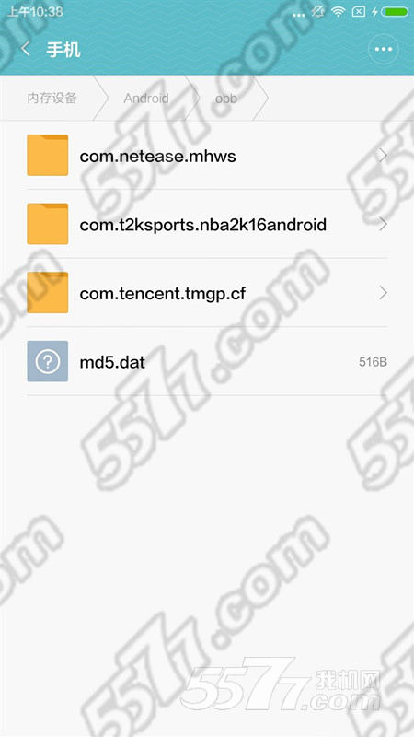Expand com.netease.mhws using its chevron

coord(384,156)
